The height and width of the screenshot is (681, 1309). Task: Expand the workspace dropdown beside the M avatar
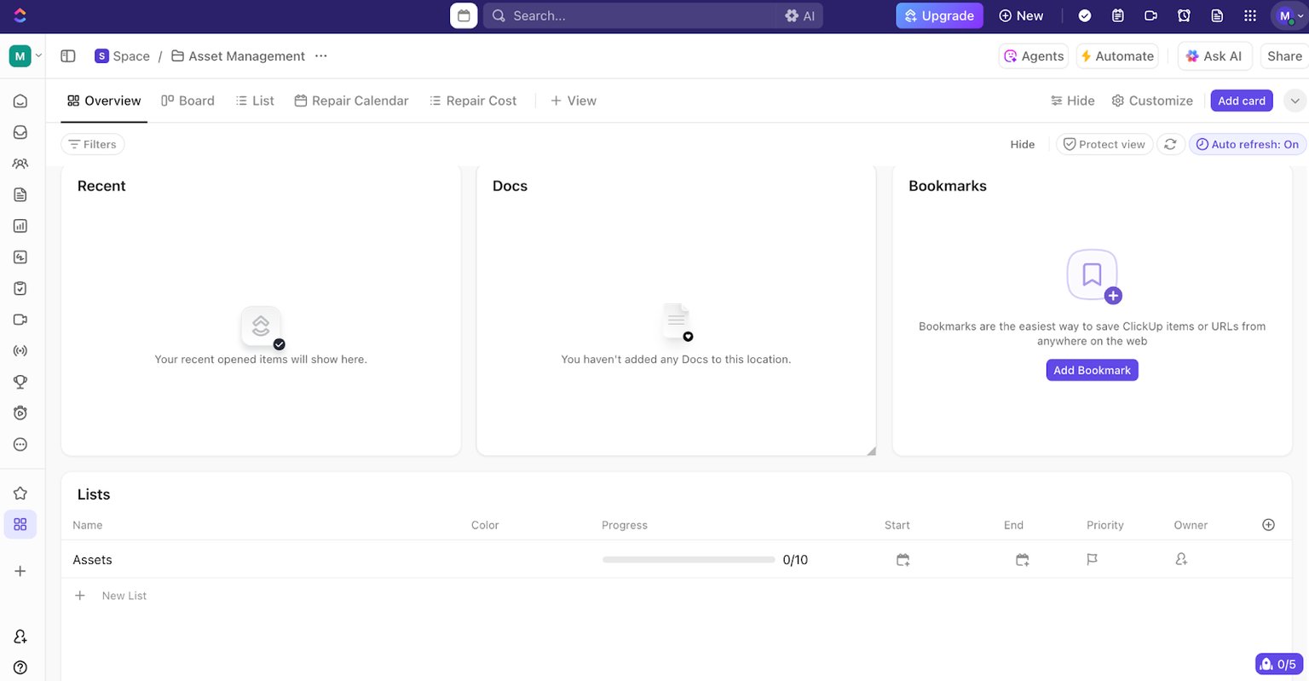coord(38,55)
